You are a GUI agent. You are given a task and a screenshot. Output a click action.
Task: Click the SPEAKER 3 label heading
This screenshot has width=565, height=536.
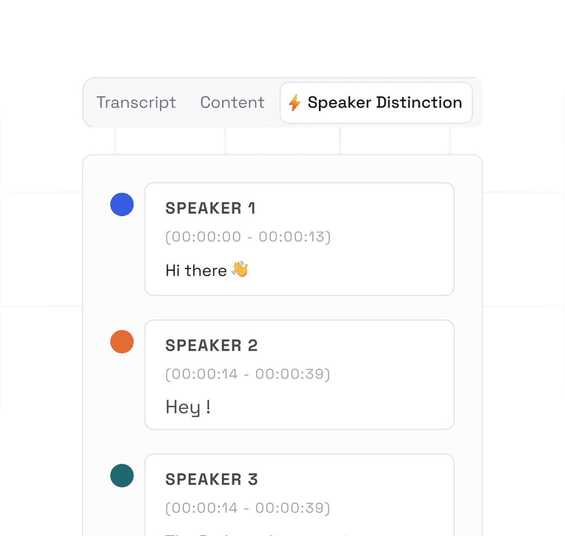click(211, 479)
